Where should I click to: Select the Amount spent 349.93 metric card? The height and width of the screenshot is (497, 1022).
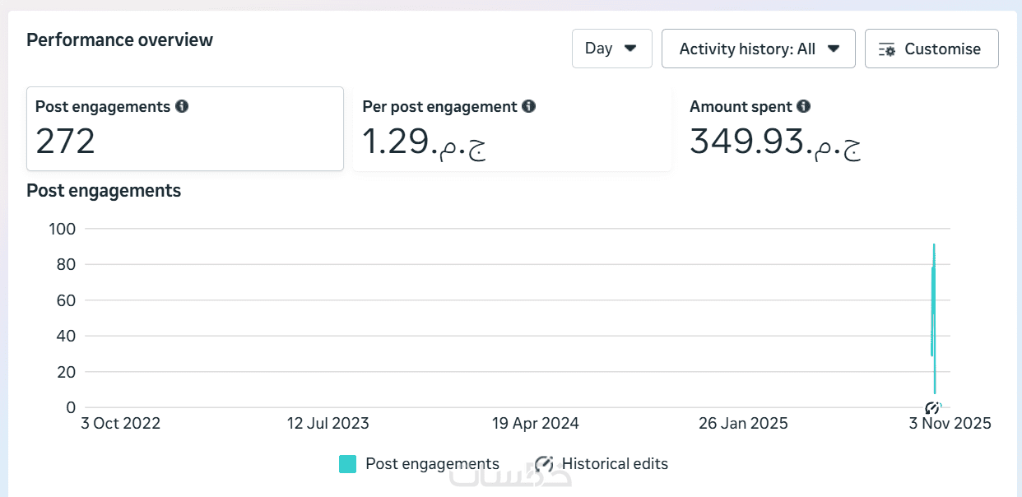tap(839, 129)
